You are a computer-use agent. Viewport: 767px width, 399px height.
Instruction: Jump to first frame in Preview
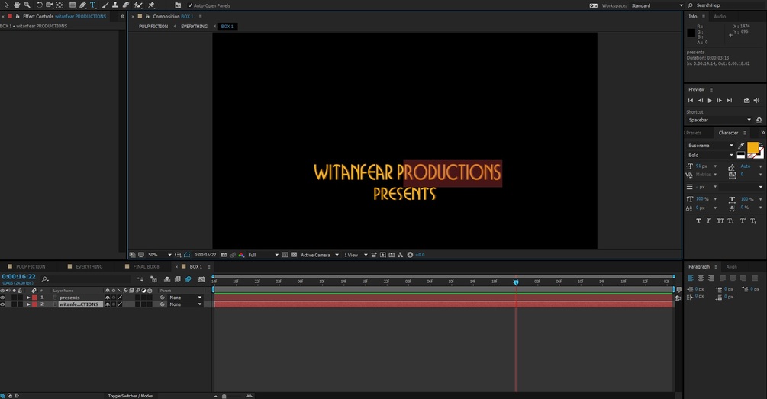coord(691,100)
